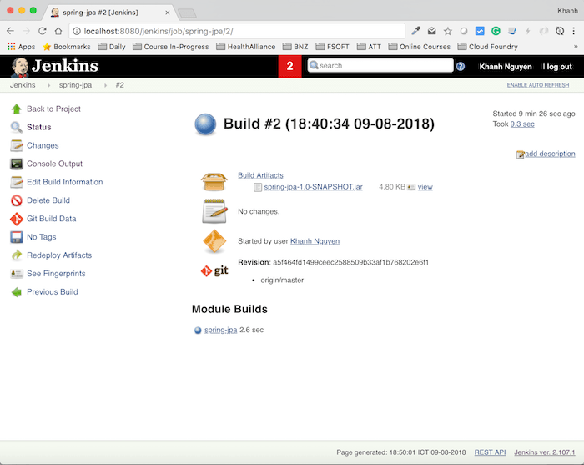Screen dimensions: 584x465
Task: Click the Back to Project up-arrow icon
Action: click(17, 109)
